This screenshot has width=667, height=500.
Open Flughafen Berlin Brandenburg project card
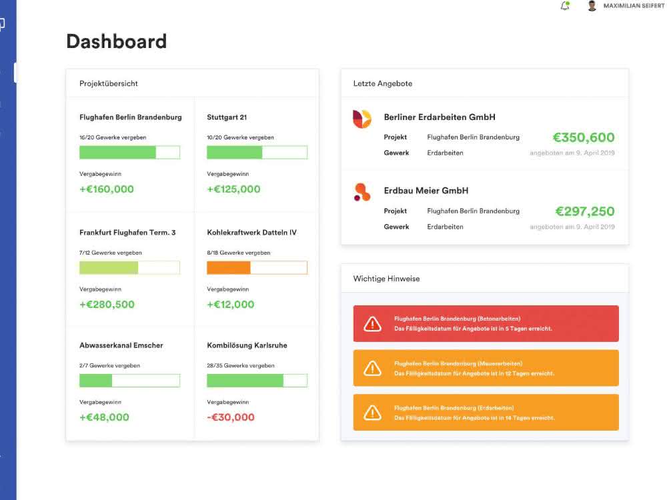[x=130, y=117]
